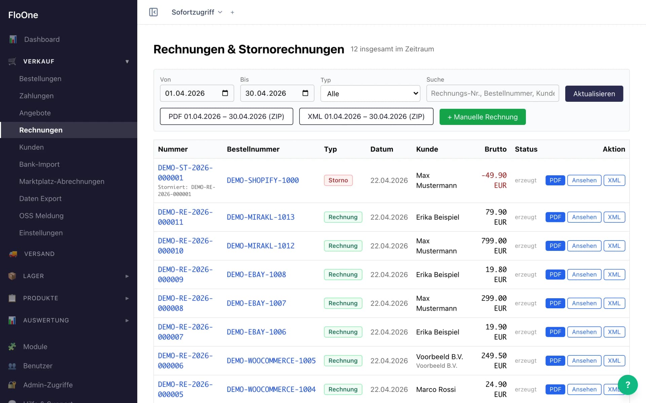Open the Von date calendar picker
This screenshot has height=403, width=646.
tap(225, 93)
